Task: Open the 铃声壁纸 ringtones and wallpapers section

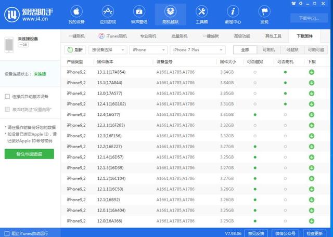Action: pyautogui.click(x=138, y=15)
